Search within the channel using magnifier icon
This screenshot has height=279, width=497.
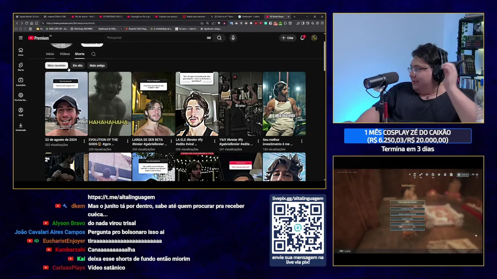point(94,54)
